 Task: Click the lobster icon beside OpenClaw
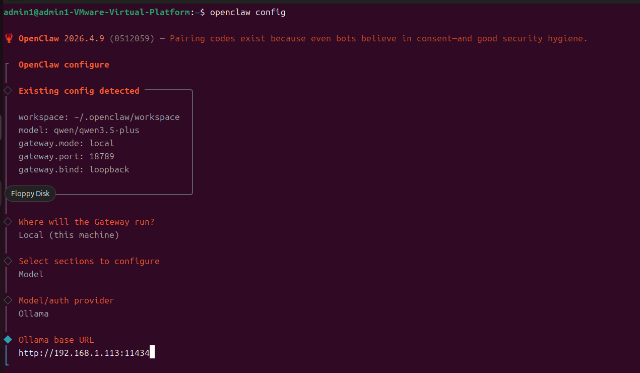[x=9, y=38]
